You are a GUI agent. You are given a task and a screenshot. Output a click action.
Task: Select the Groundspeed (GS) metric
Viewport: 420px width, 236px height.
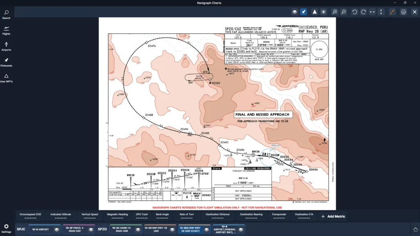tap(30, 216)
